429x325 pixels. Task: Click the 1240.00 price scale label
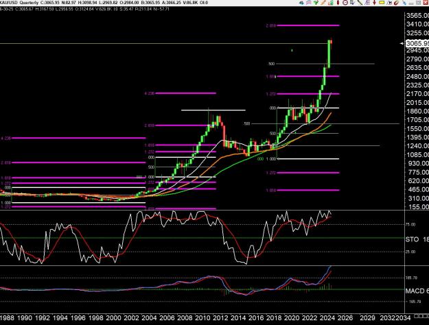pos(417,146)
